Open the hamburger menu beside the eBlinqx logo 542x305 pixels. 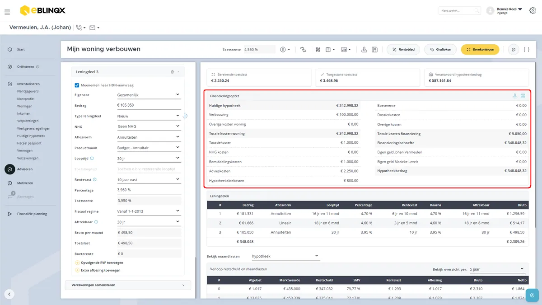click(7, 12)
